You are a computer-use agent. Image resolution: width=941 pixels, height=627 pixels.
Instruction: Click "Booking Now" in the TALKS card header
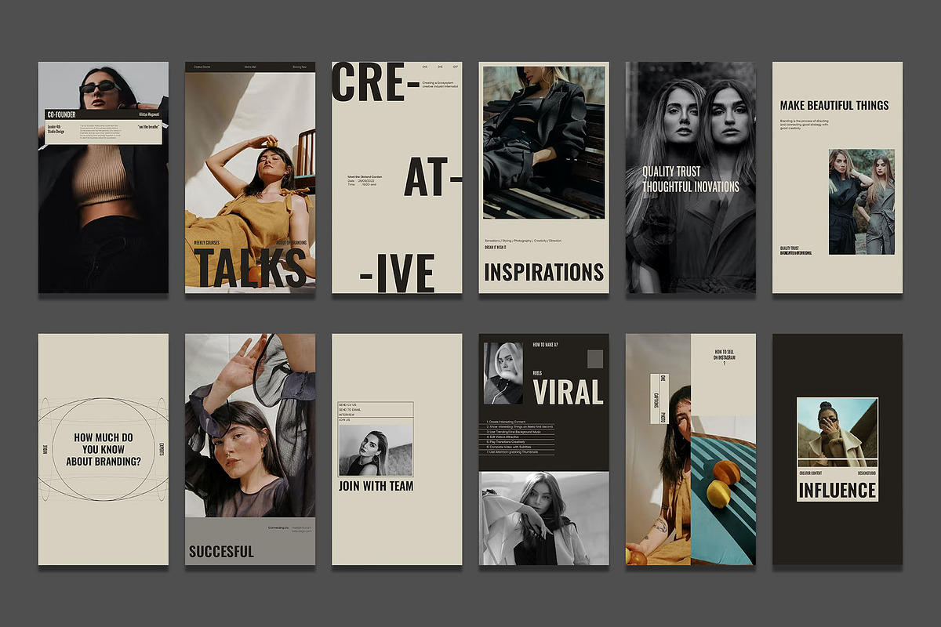point(300,67)
